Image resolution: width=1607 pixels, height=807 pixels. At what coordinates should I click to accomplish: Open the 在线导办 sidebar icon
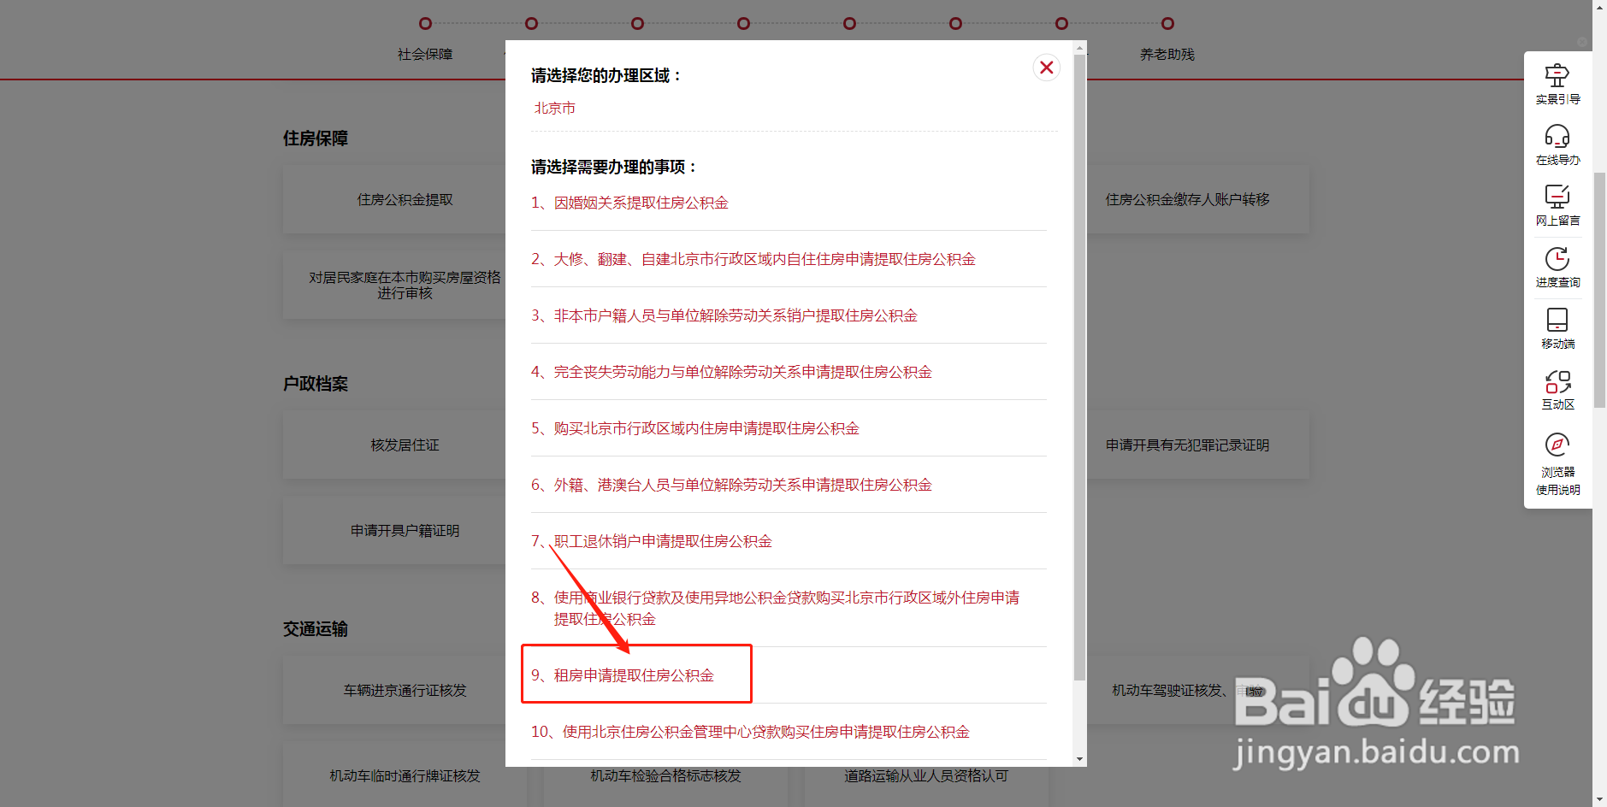coord(1557,144)
